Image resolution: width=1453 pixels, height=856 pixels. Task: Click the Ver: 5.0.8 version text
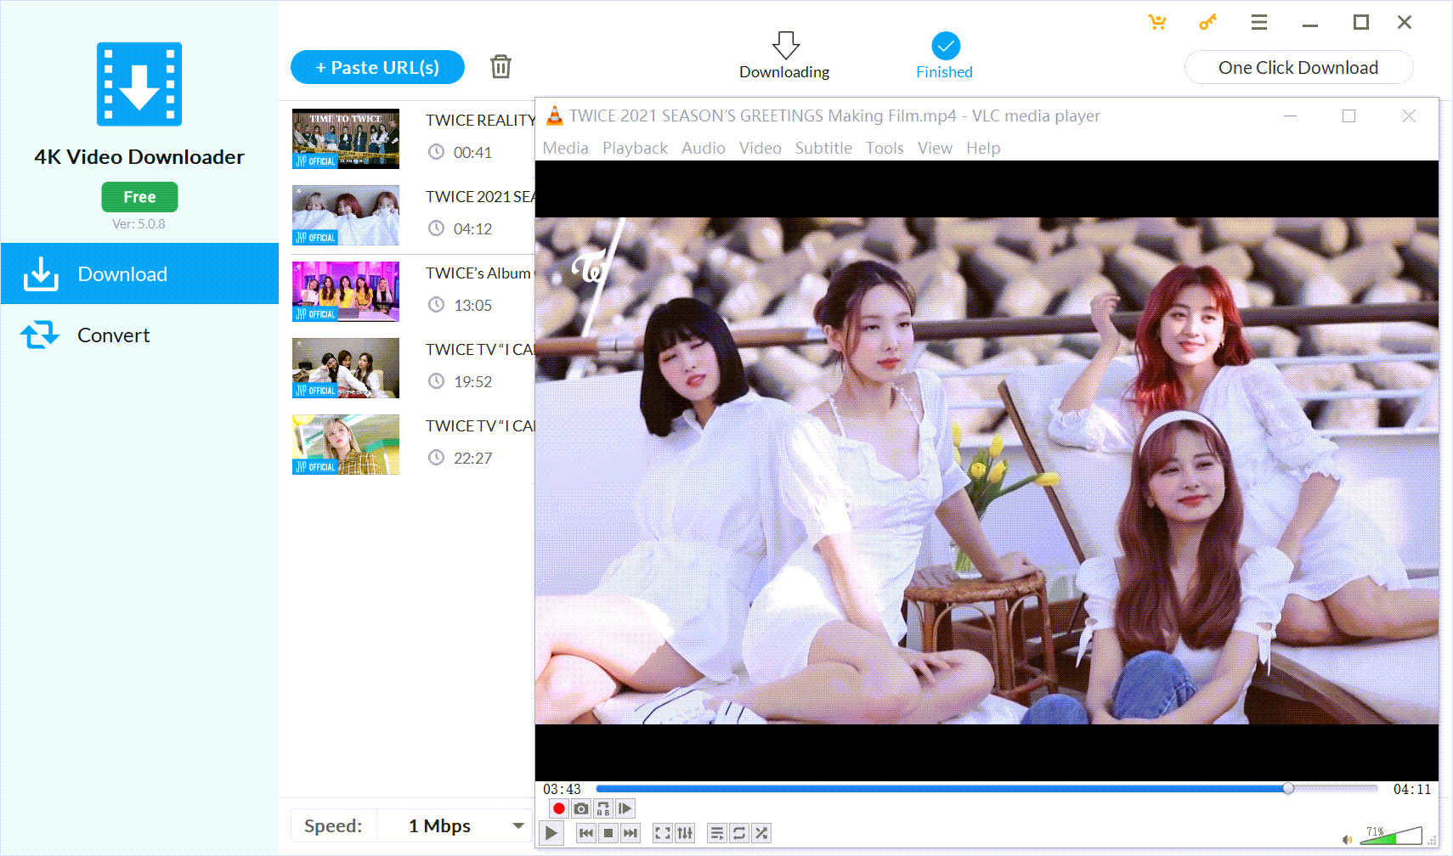point(139,224)
